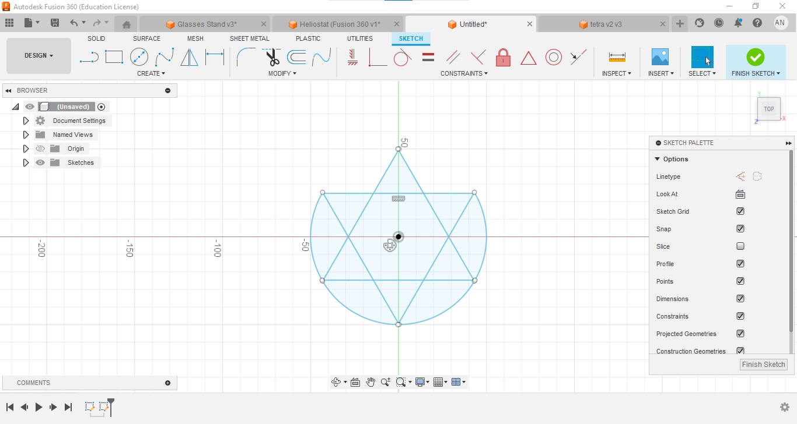
Task: Activate the Select tool icon
Action: click(x=702, y=57)
